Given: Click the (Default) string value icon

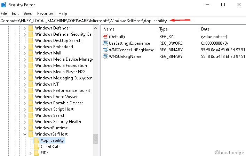Looking at the screenshot, I should pos(106,37).
